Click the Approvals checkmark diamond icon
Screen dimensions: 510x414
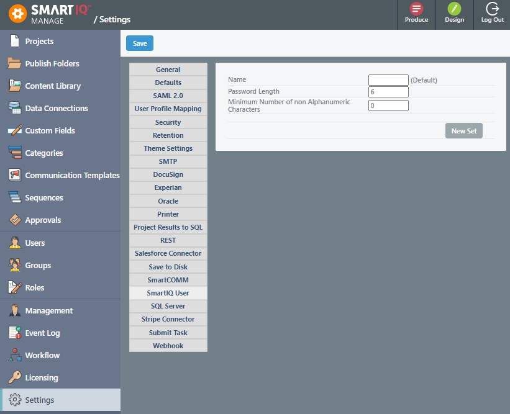[15, 220]
